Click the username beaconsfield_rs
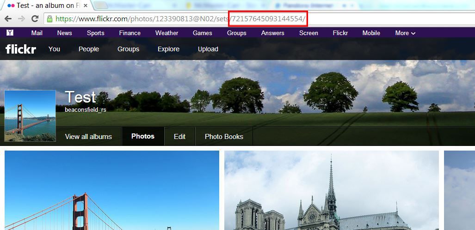475x230 pixels. coord(86,110)
